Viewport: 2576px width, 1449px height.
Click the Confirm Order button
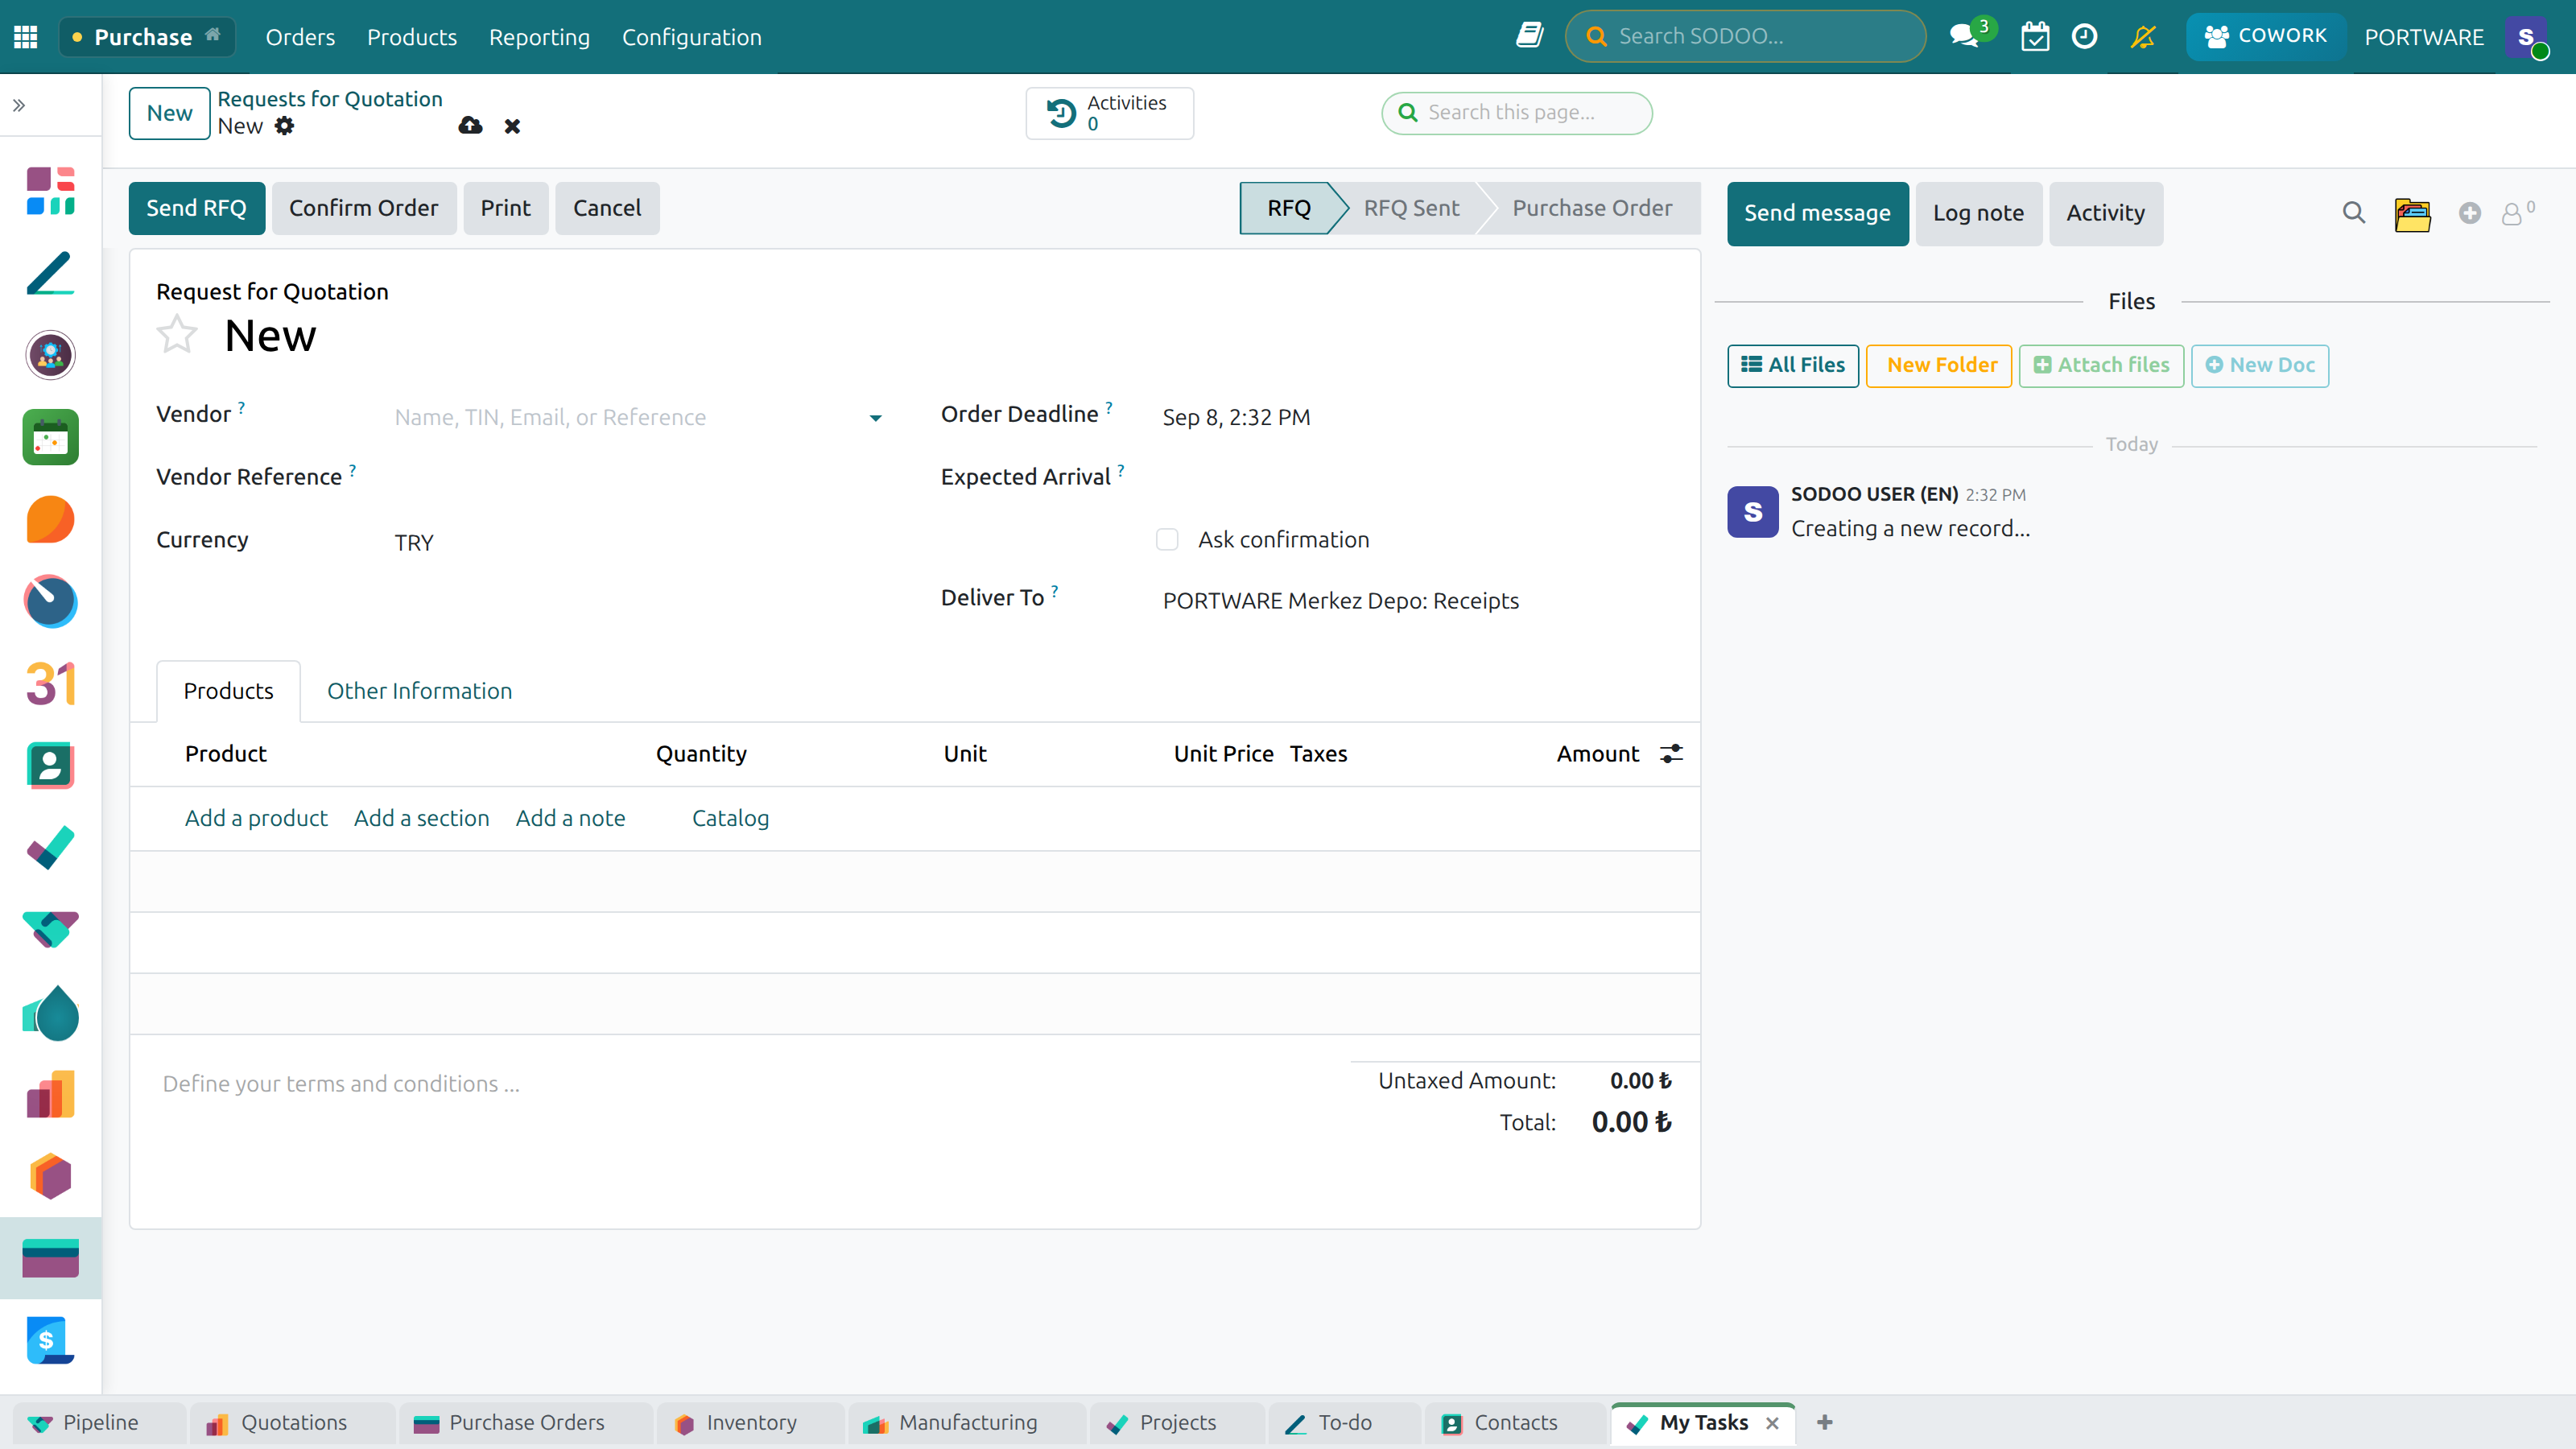[x=364, y=208]
